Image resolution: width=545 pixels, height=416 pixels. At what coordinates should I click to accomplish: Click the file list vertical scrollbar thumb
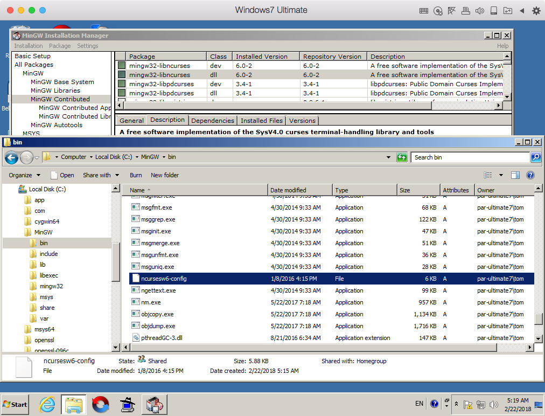pyautogui.click(x=538, y=318)
